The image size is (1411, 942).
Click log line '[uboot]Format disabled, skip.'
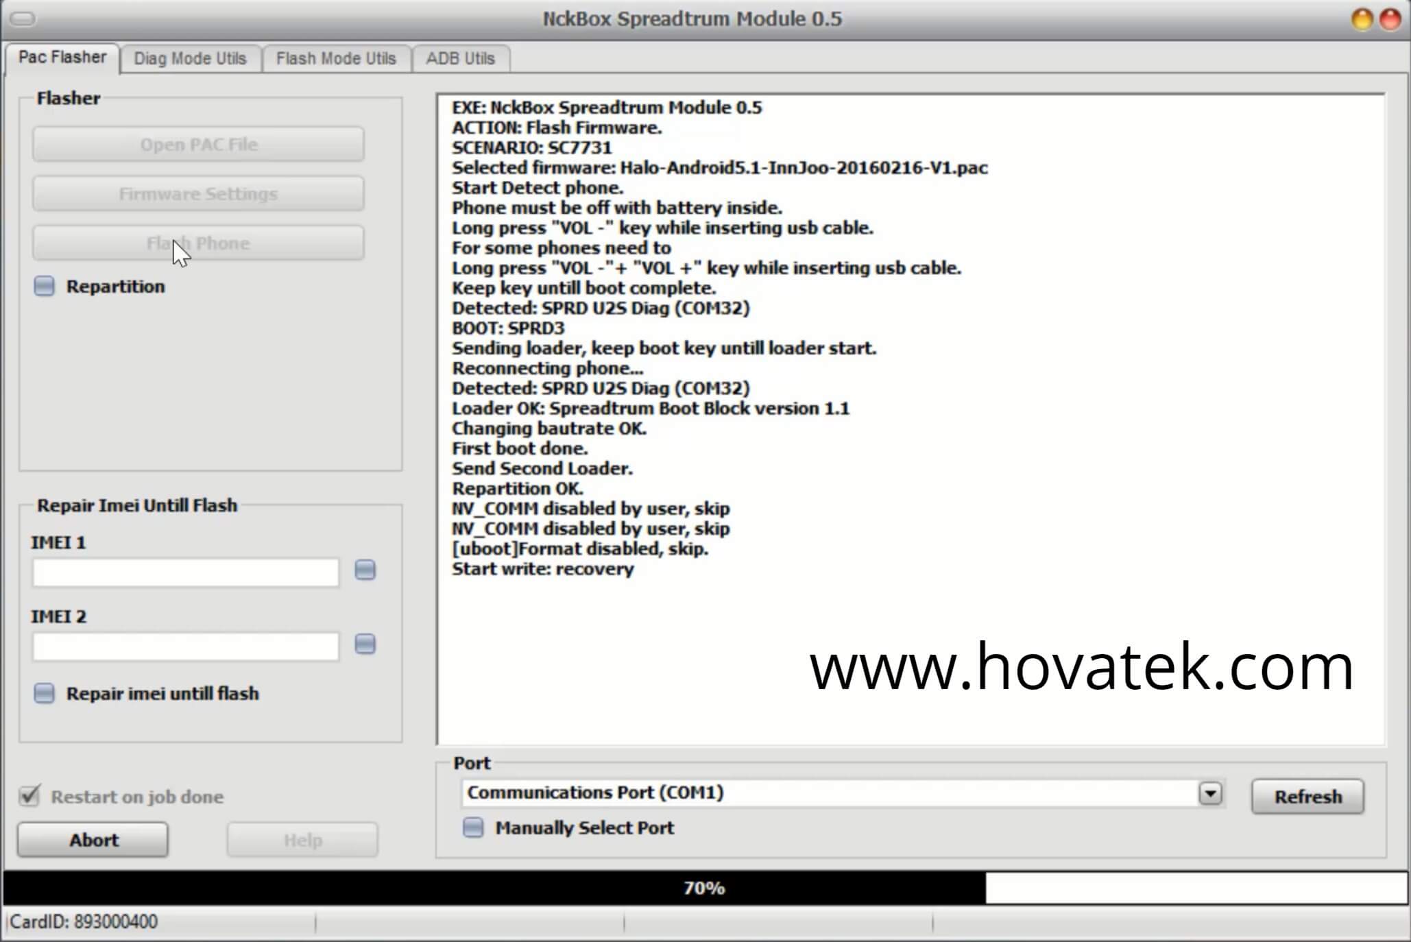pyautogui.click(x=580, y=549)
